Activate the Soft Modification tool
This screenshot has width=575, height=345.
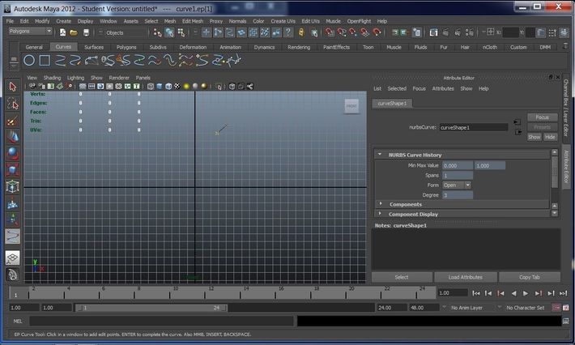12,203
